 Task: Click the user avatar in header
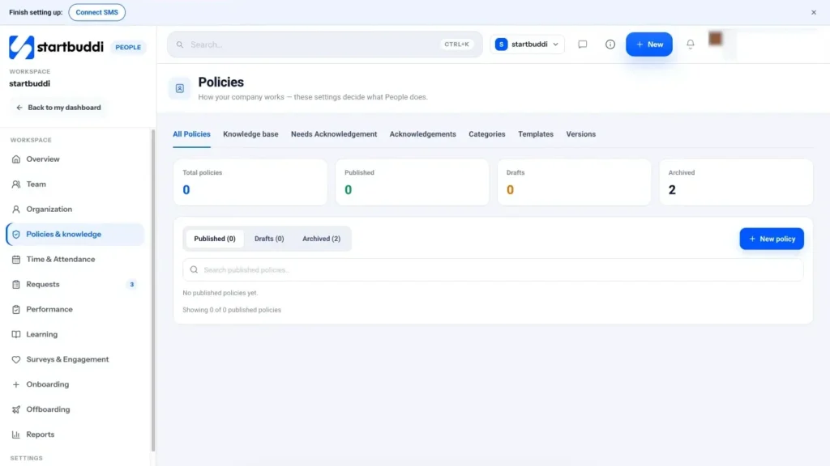tap(715, 39)
